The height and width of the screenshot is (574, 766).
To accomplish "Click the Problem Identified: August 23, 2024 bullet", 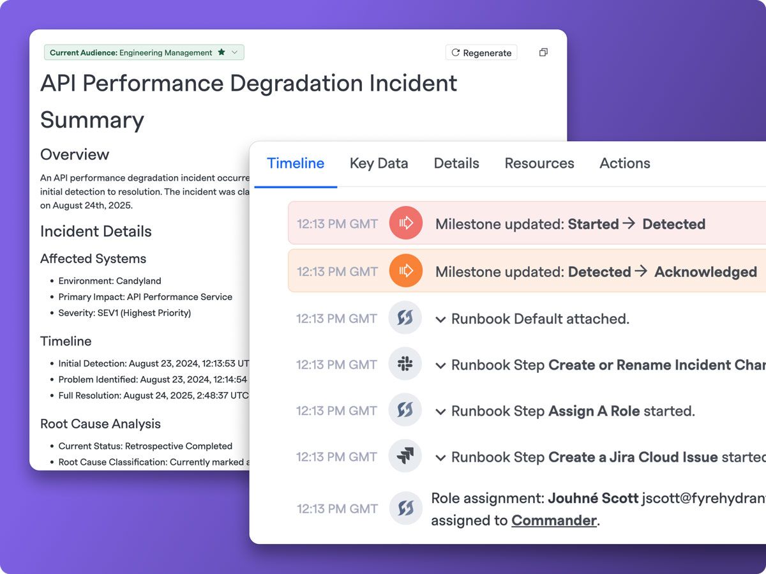I will [153, 379].
